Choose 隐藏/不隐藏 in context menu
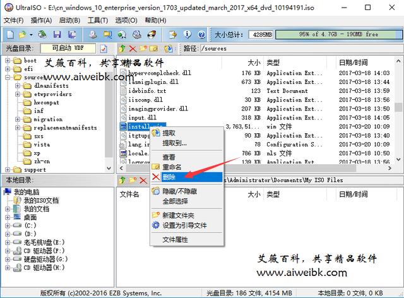The height and width of the screenshot is (298, 404). pyautogui.click(x=187, y=191)
